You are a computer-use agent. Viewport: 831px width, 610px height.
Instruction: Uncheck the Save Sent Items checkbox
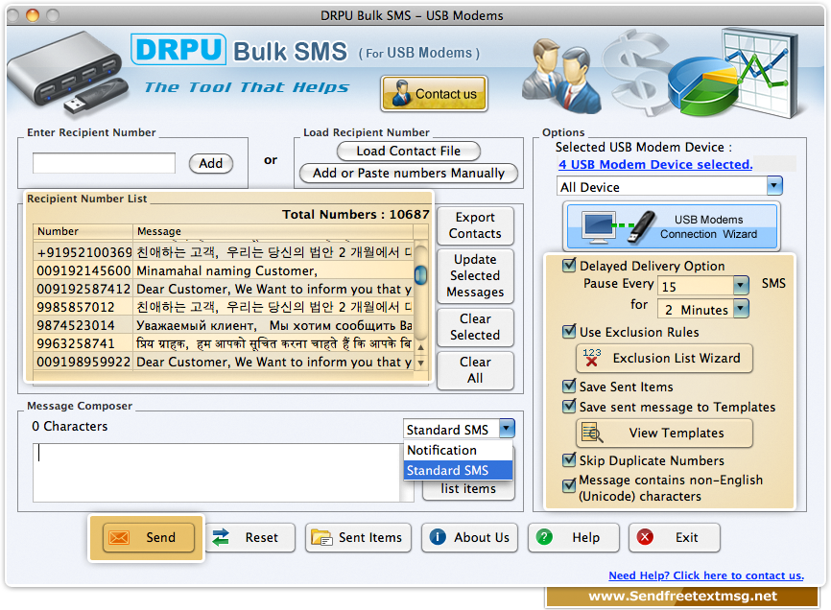(569, 386)
